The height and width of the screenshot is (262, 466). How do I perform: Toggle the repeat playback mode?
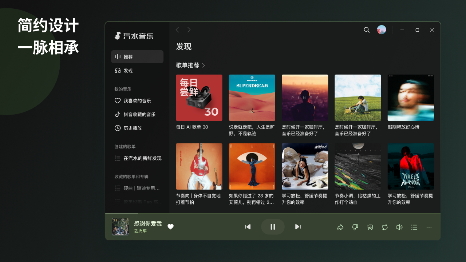point(384,227)
